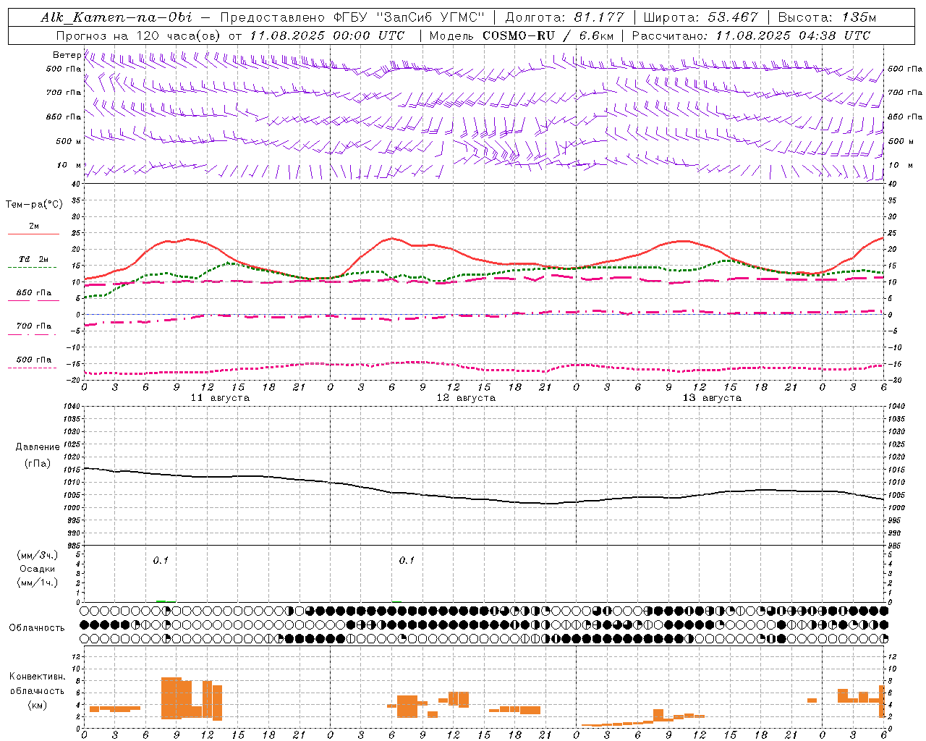Click the 0.1 precipitation value on 11 августа

(x=161, y=560)
